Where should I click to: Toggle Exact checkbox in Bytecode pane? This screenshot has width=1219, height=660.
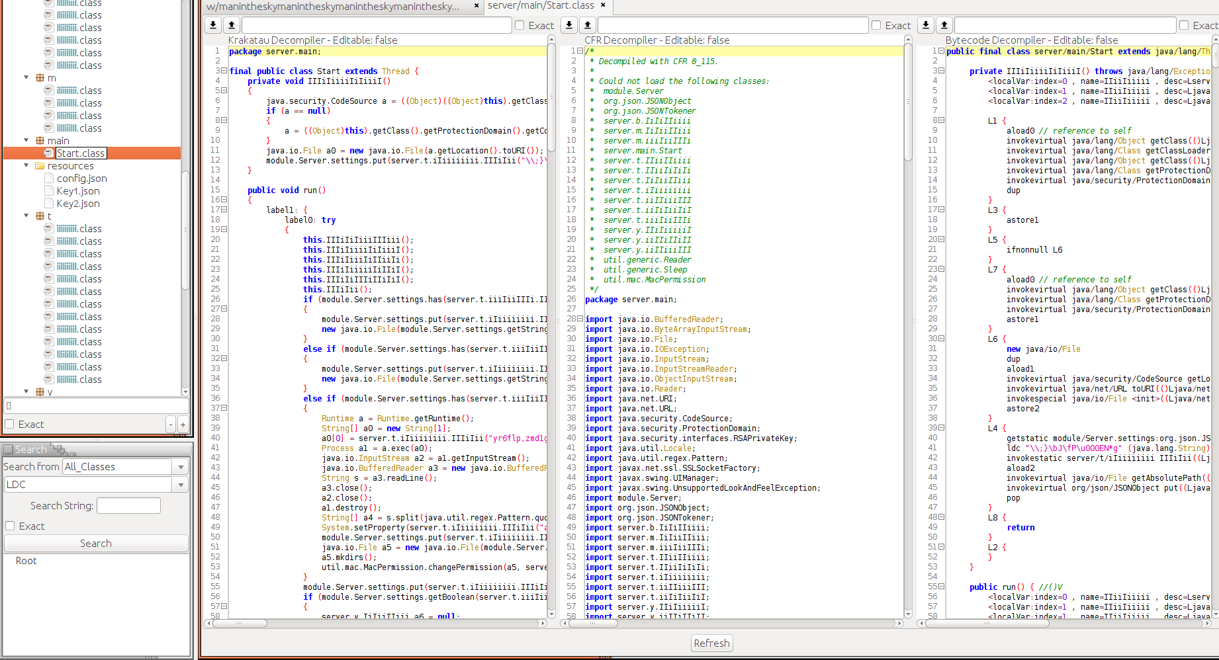1184,25
